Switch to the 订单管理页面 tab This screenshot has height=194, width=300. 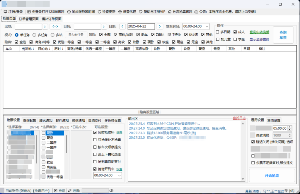pos(28,18)
